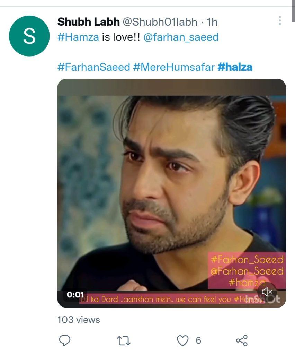
Task: Unmute the video using the speaker icon
Action: click(x=267, y=292)
